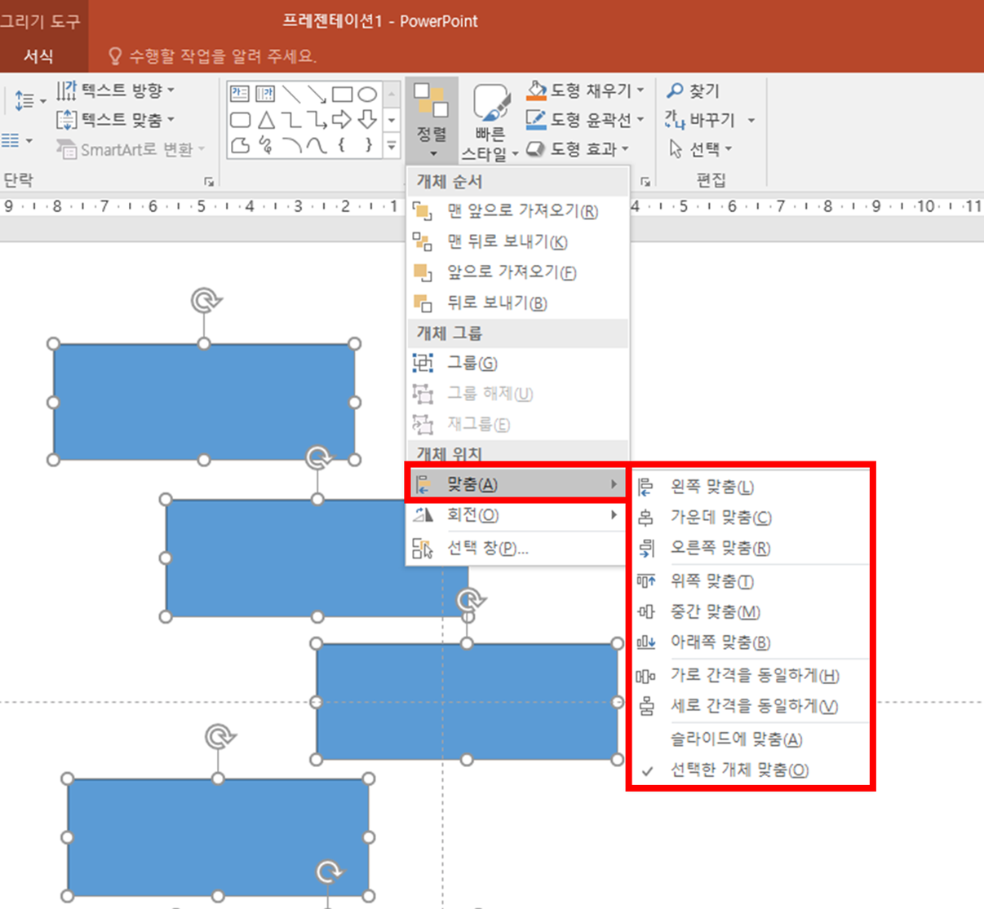Choose 뒤로 보내기 (Send Backward)

[517, 303]
